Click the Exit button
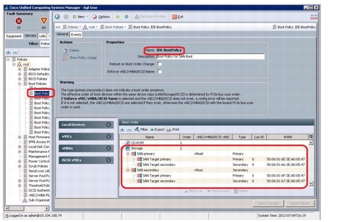 pyautogui.click(x=178, y=17)
